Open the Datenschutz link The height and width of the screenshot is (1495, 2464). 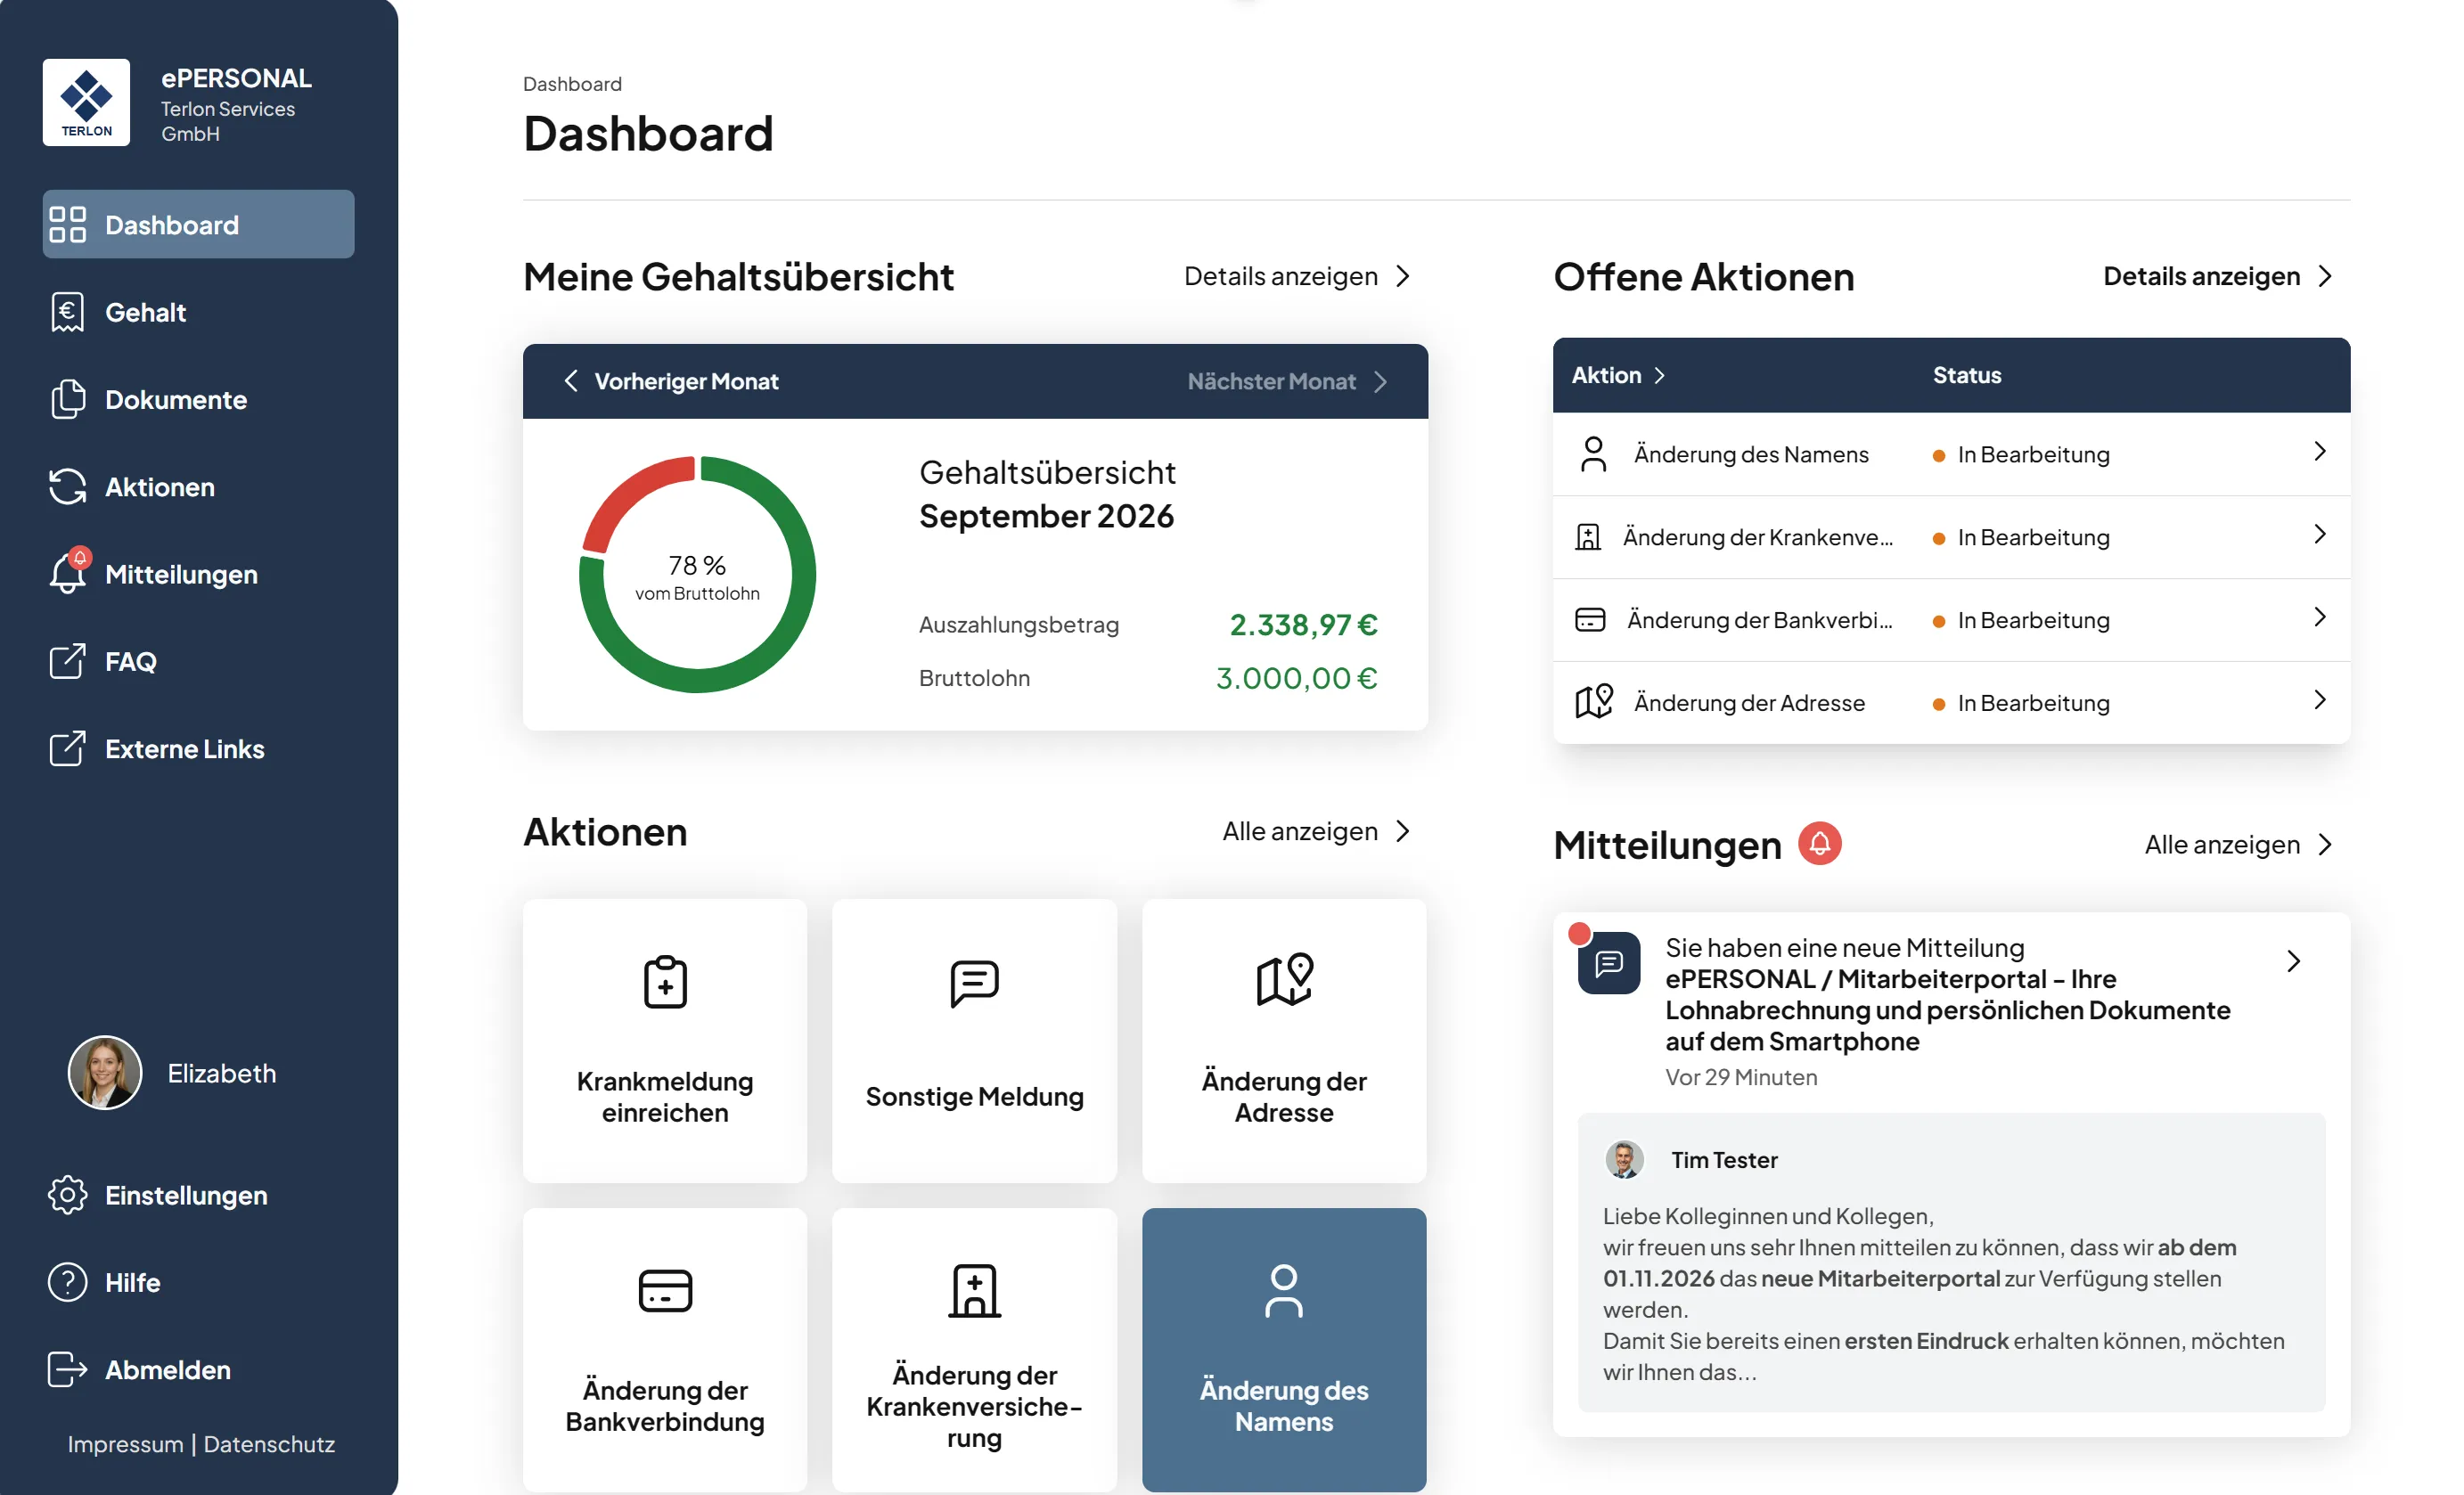269,1444
